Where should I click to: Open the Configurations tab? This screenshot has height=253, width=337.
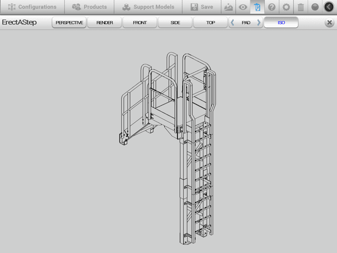[32, 7]
